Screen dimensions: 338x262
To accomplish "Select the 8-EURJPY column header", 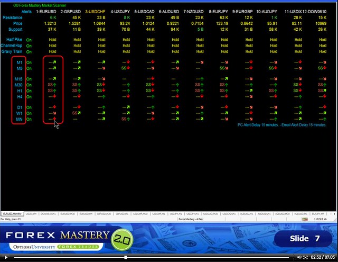I will pos(218,12).
